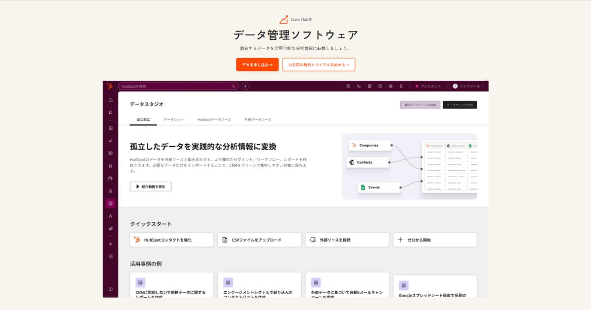Viewport: 591px width, 310px height.
Task: Click the notifications bell icon
Action: (401, 86)
